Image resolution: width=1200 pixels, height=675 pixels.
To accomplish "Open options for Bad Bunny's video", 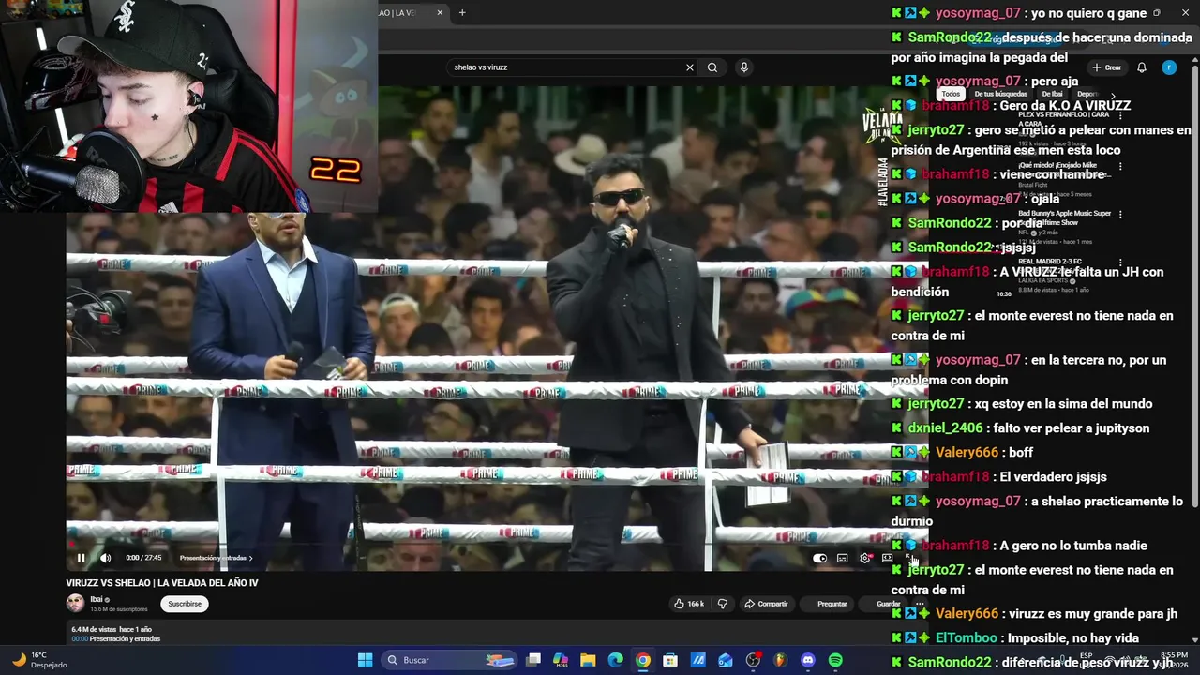I will (1121, 216).
